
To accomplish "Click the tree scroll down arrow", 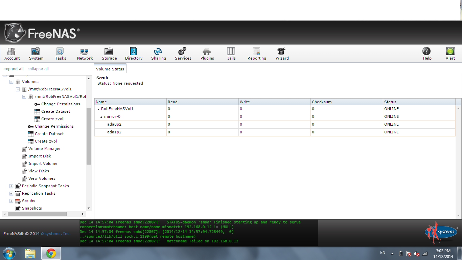I will tap(89, 208).
